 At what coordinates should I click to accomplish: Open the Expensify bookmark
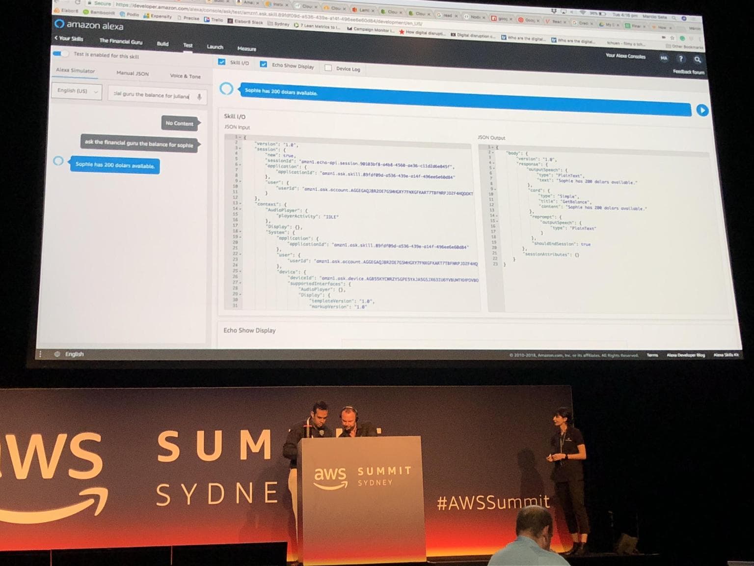click(158, 16)
